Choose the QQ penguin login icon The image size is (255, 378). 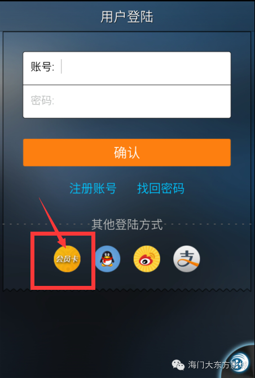pyautogui.click(x=107, y=259)
